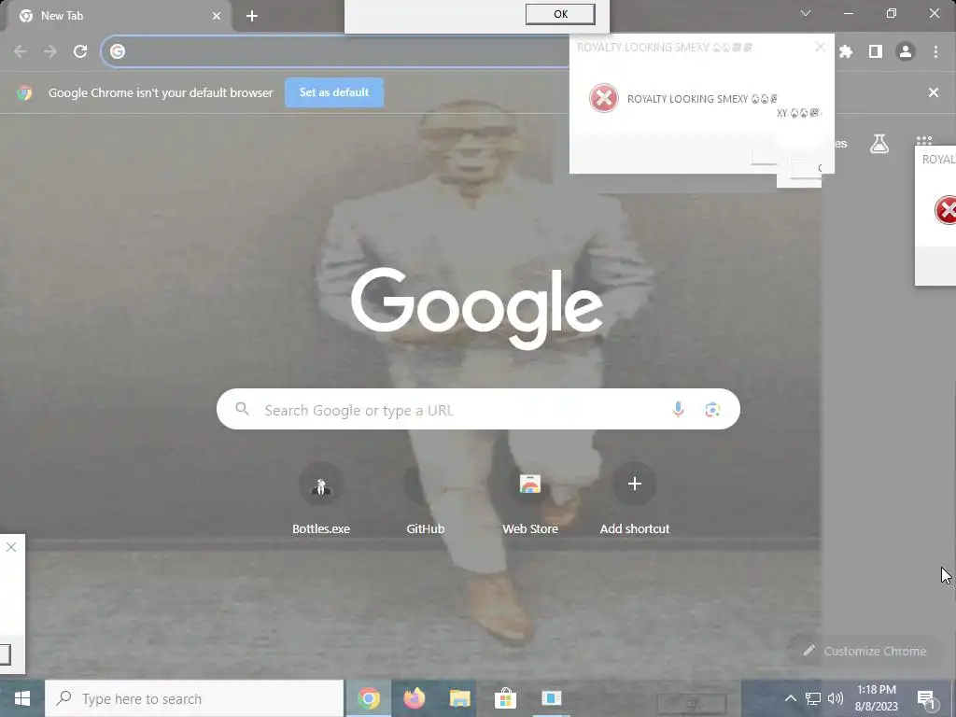The image size is (956, 717).
Task: Open Microsoft Store from the taskbar
Action: pyautogui.click(x=505, y=698)
